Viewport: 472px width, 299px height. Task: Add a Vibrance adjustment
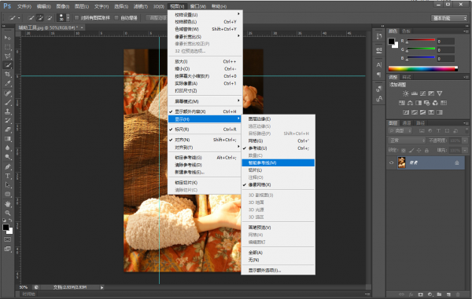click(x=440, y=93)
